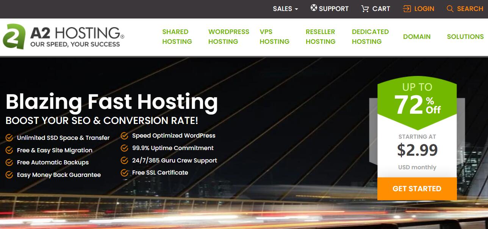Click the Boost Your SEO & Conversion Rate text
The width and height of the screenshot is (488, 229).
[102, 121]
